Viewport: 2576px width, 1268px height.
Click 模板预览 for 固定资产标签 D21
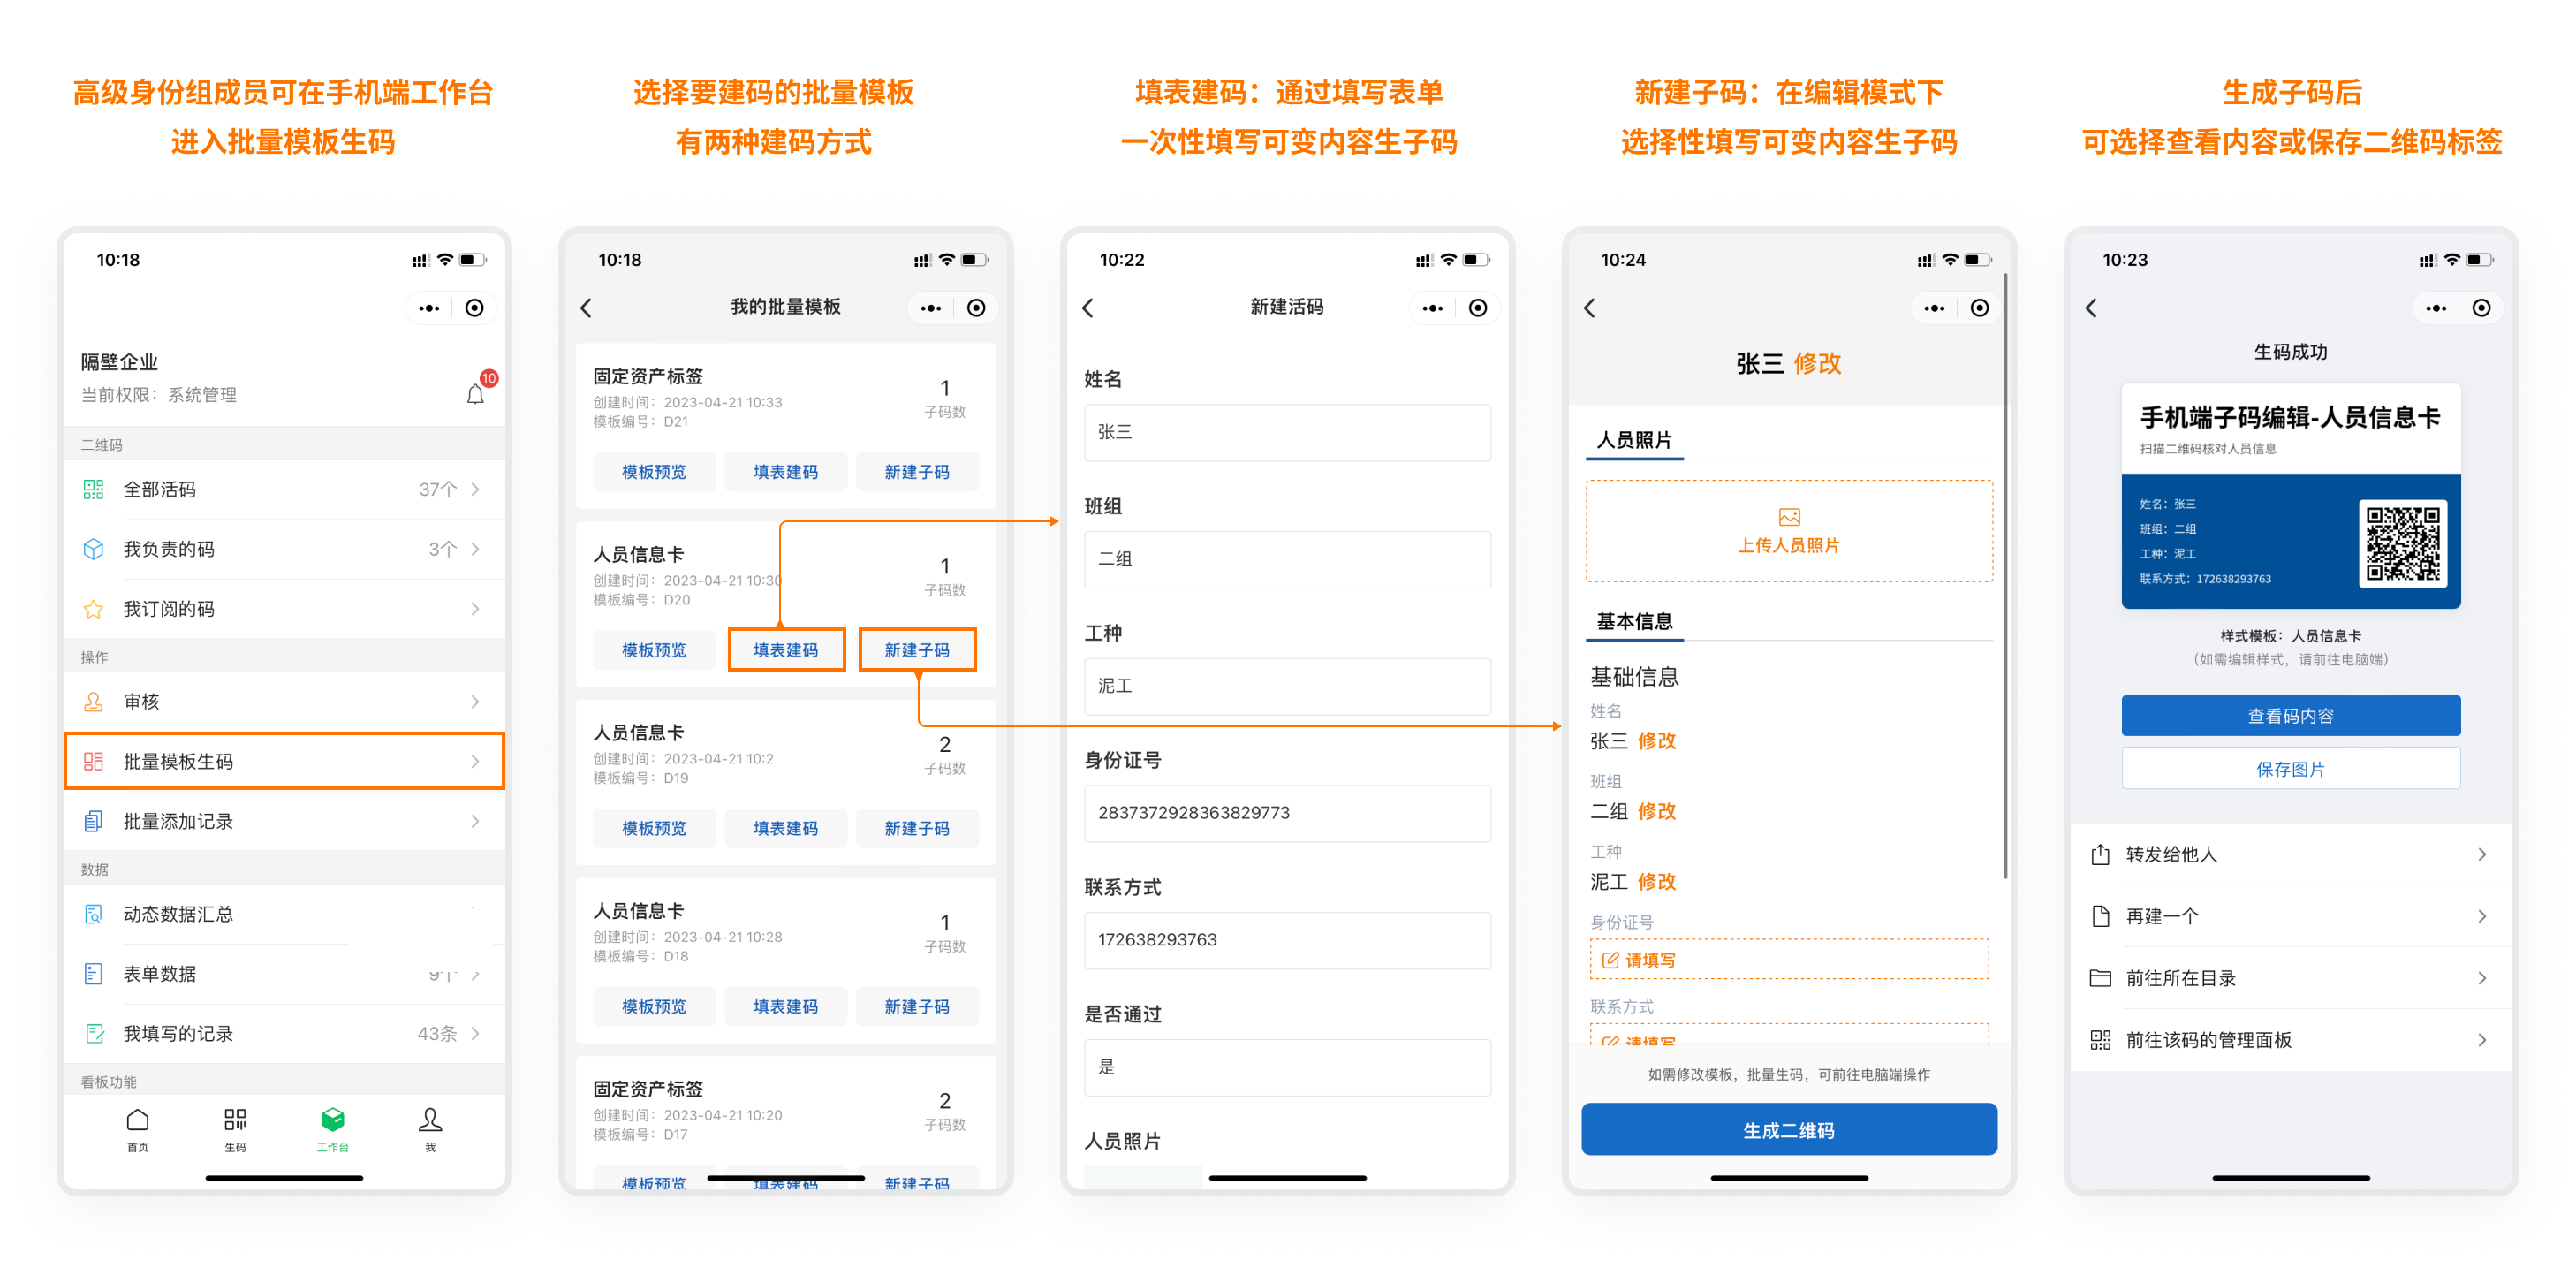pos(654,472)
